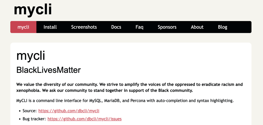Navigate to the Faq page
This screenshot has height=125, width=263.
[x=139, y=27]
